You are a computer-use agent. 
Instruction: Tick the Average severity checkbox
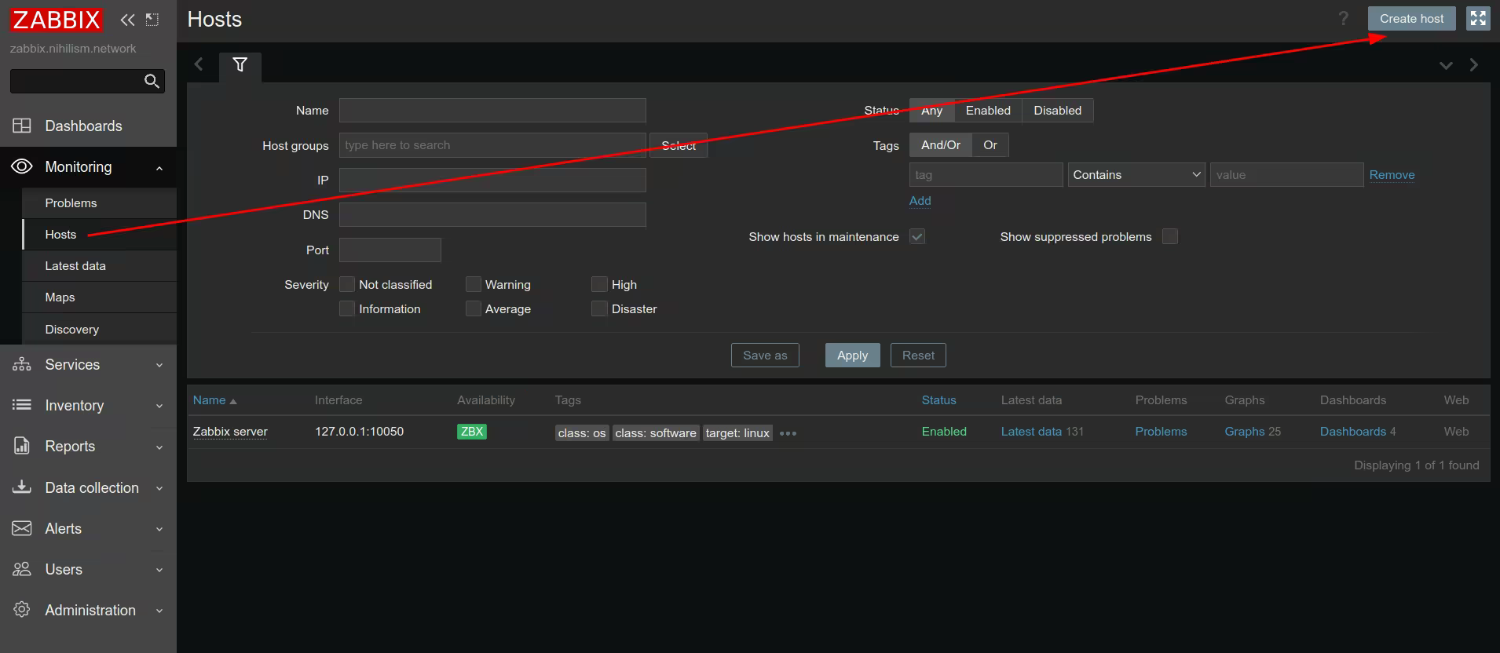473,308
